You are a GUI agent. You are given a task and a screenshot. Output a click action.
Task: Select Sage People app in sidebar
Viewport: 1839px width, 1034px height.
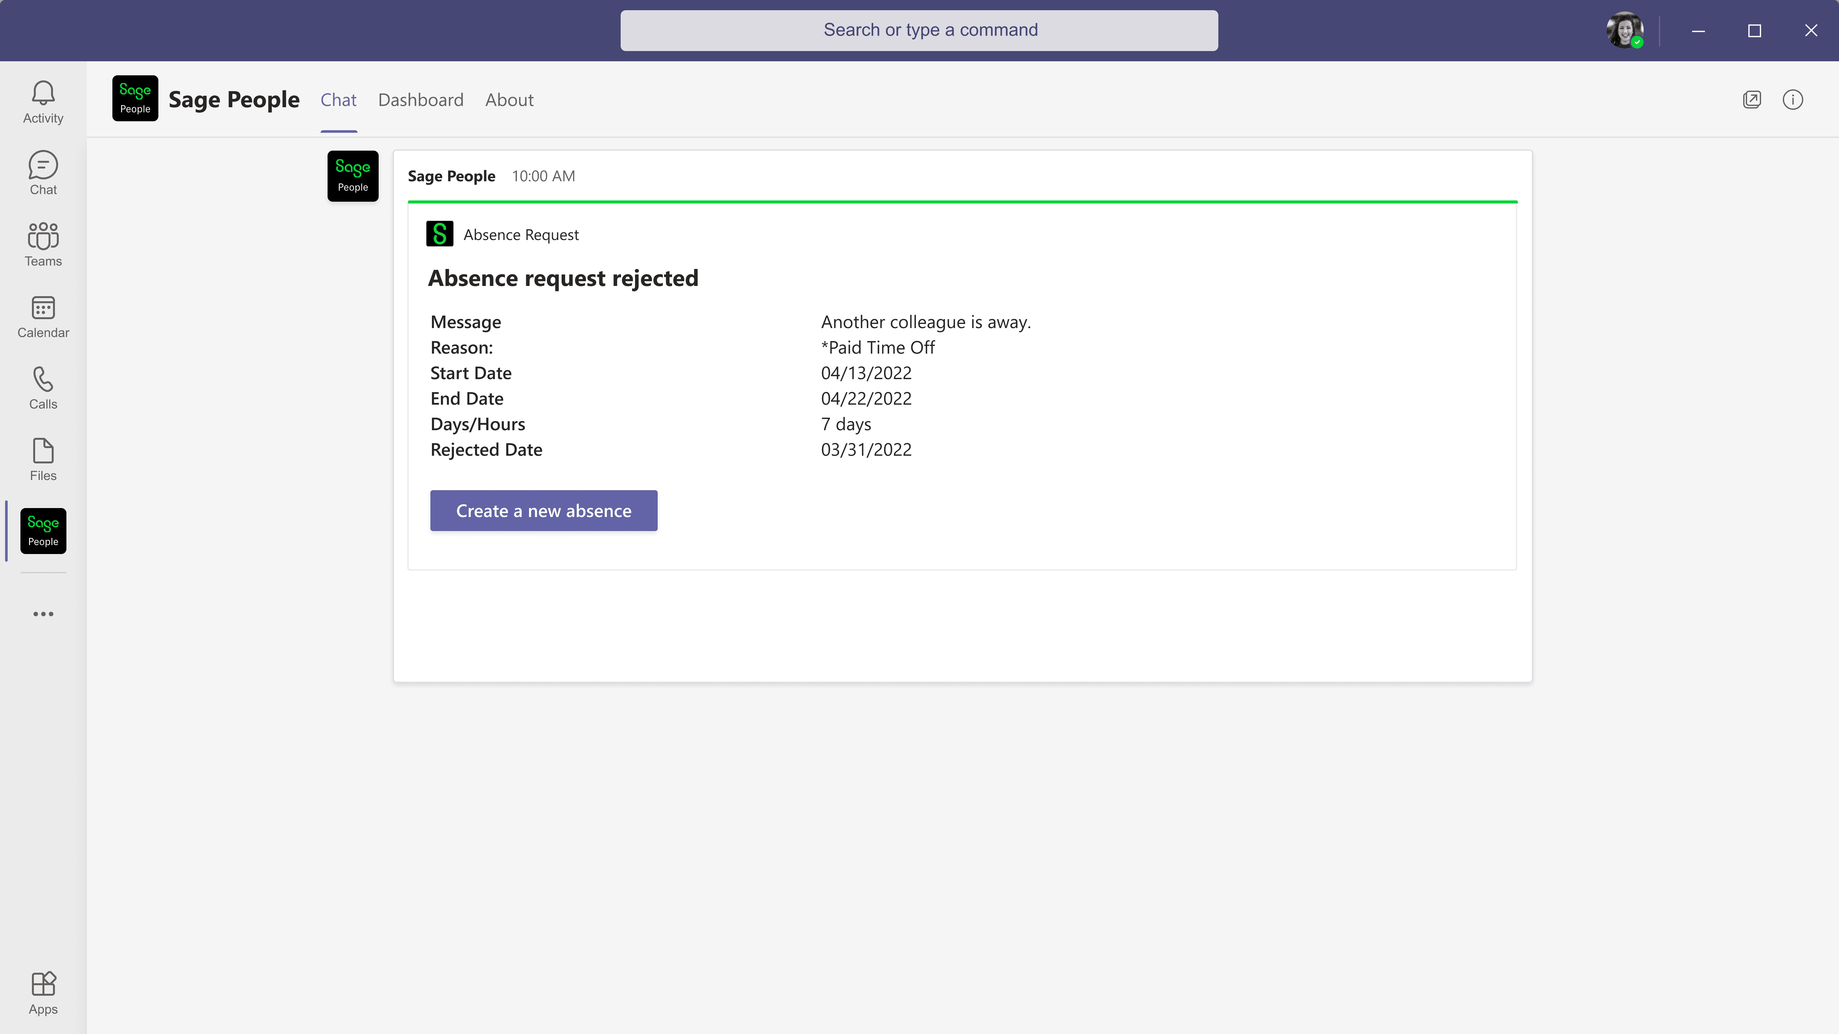[43, 531]
